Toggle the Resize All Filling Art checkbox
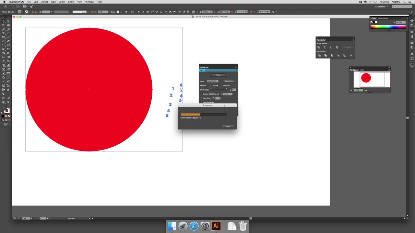The image size is (415, 233). 201,94
